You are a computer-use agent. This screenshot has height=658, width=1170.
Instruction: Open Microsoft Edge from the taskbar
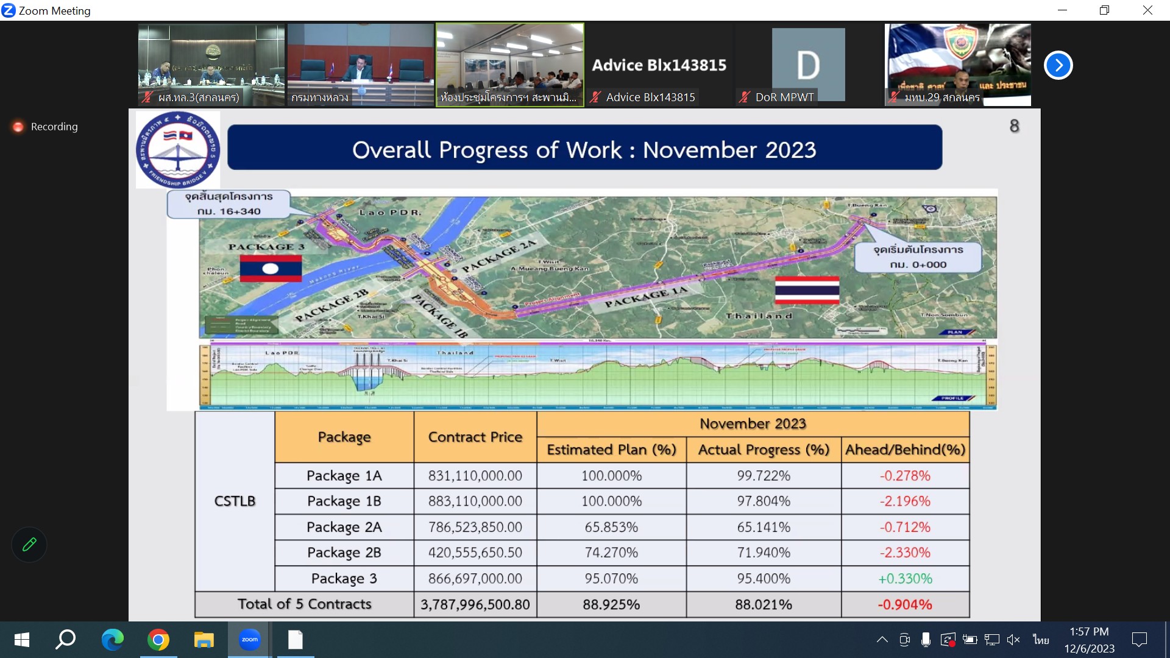[x=113, y=640]
